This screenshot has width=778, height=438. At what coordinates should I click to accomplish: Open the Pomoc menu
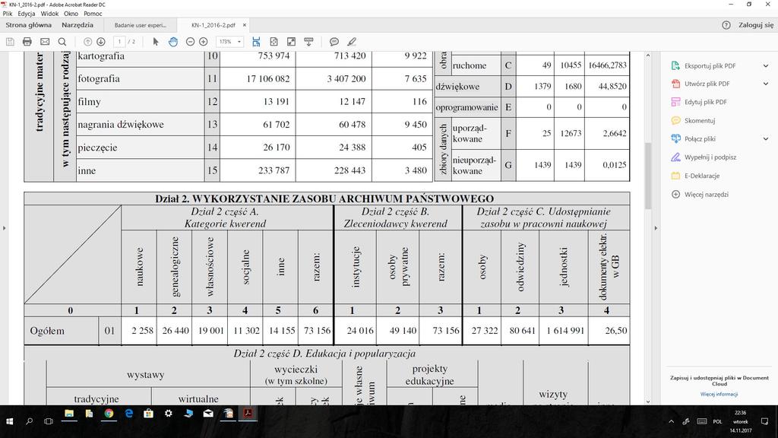tap(93, 14)
